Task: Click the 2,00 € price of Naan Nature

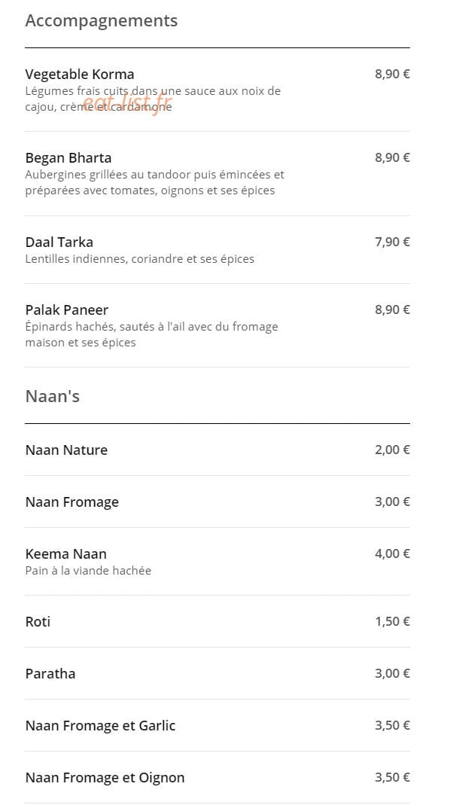Action: tap(392, 450)
